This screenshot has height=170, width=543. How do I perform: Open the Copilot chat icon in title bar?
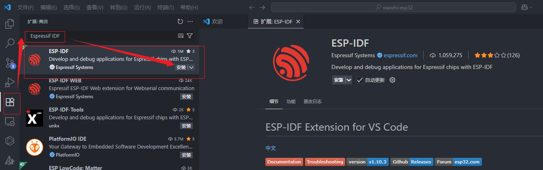pyautogui.click(x=524, y=7)
